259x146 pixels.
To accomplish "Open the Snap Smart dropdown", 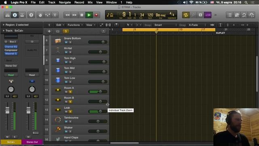I will [165, 25].
